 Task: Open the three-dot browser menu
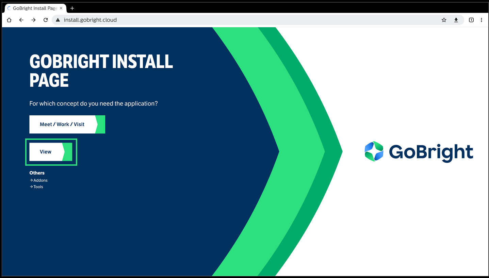point(481,20)
